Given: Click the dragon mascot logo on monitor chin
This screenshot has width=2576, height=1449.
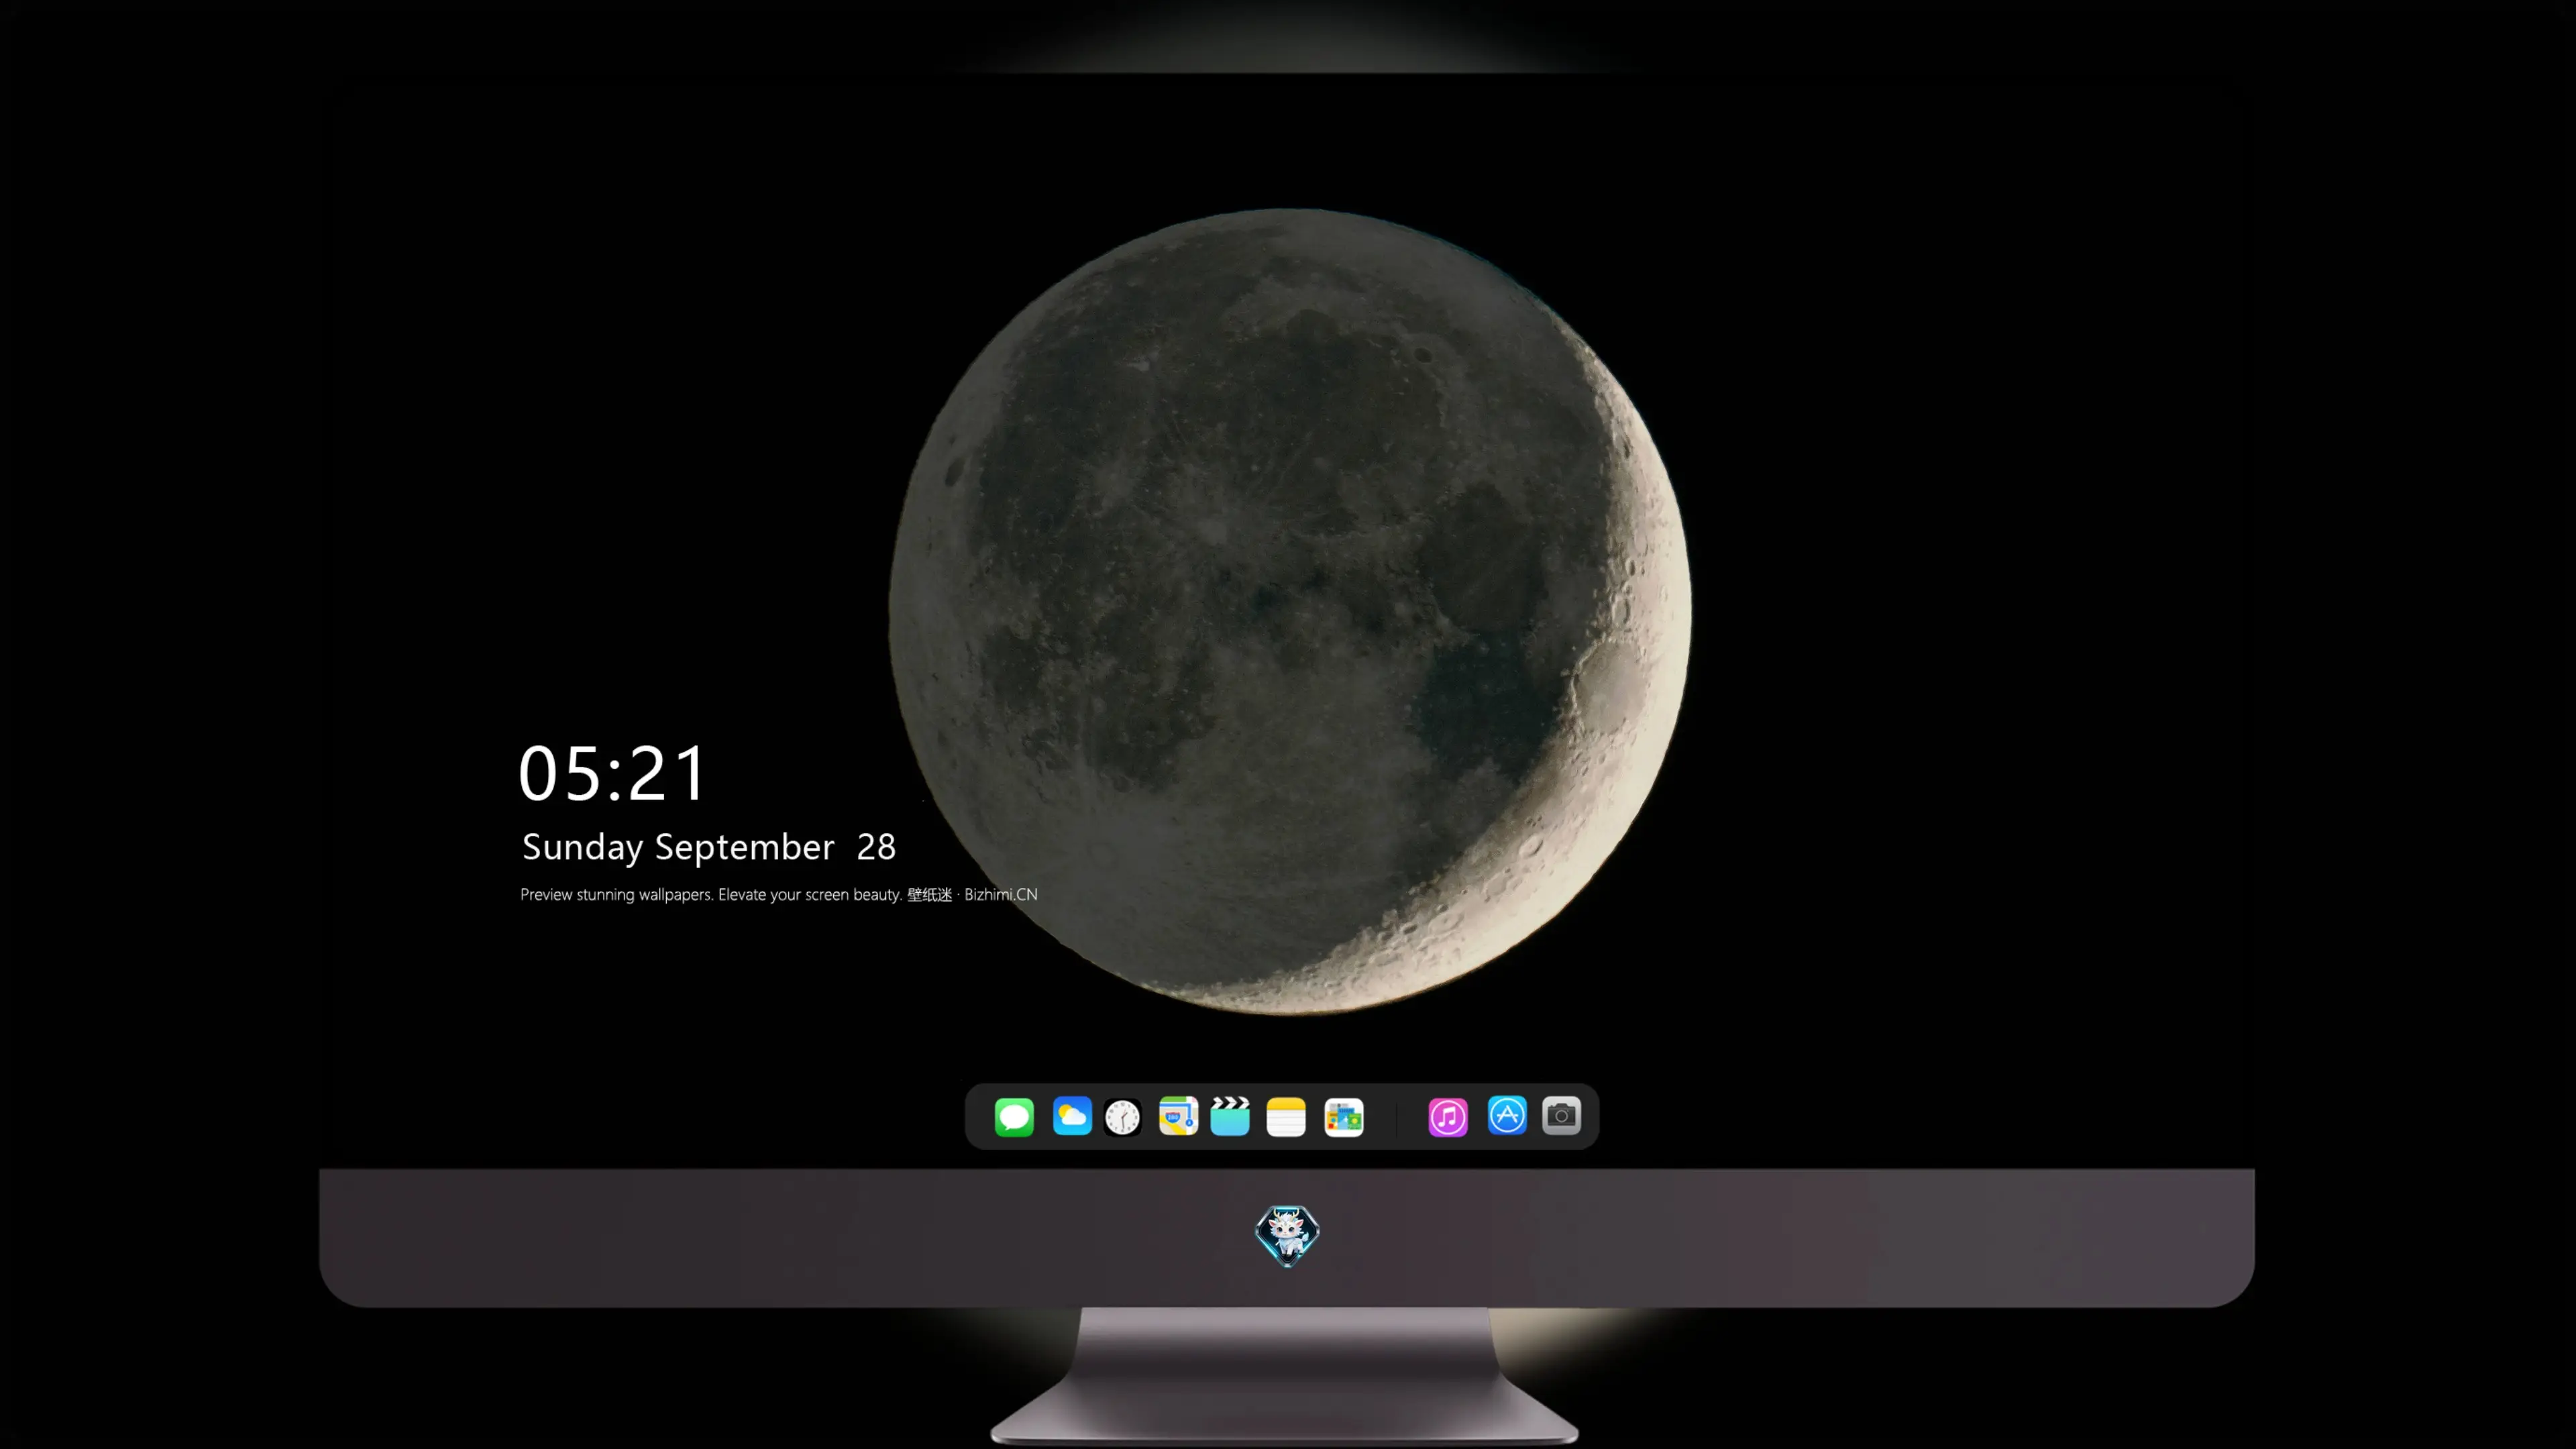Looking at the screenshot, I should pos(1287,1236).
